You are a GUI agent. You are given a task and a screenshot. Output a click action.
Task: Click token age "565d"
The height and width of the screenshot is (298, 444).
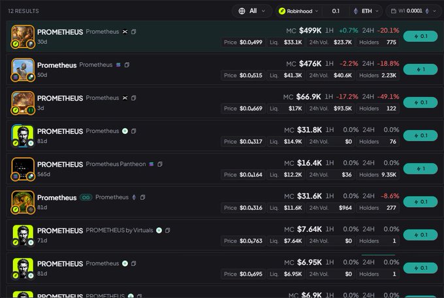[44, 174]
